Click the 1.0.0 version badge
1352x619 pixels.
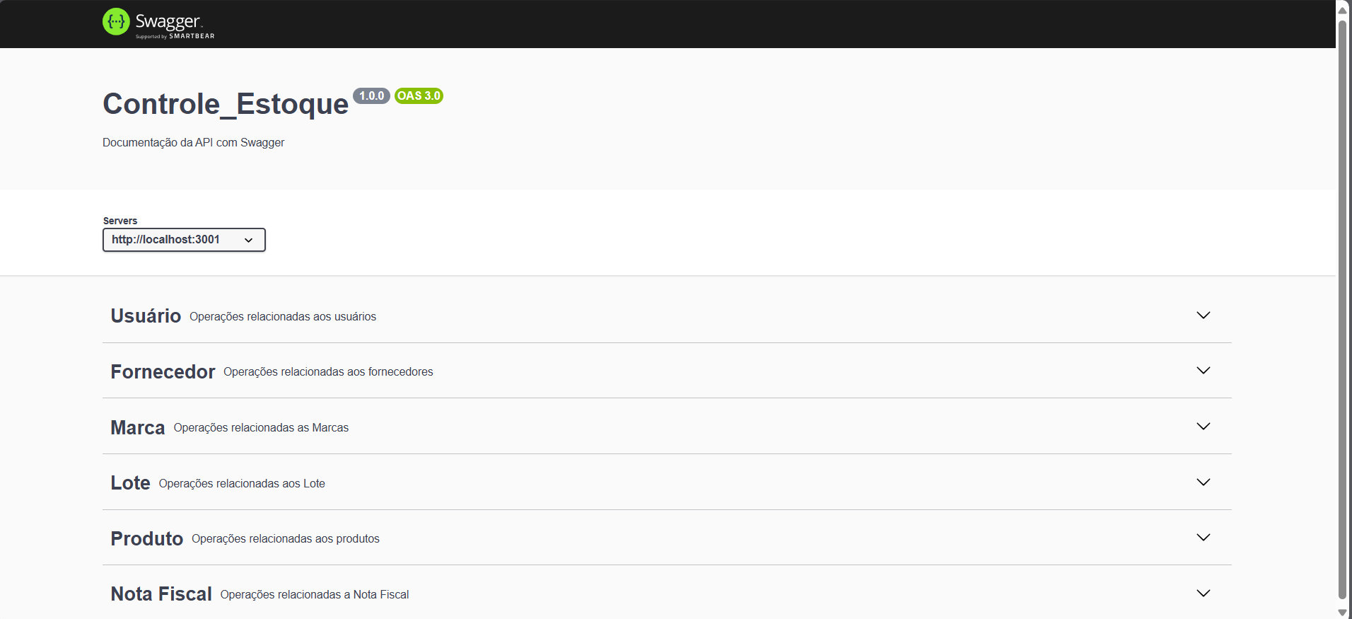click(371, 96)
